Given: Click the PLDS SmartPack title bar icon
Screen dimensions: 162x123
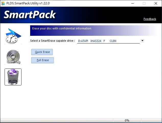Looking at the screenshot, I should coord(3,3).
